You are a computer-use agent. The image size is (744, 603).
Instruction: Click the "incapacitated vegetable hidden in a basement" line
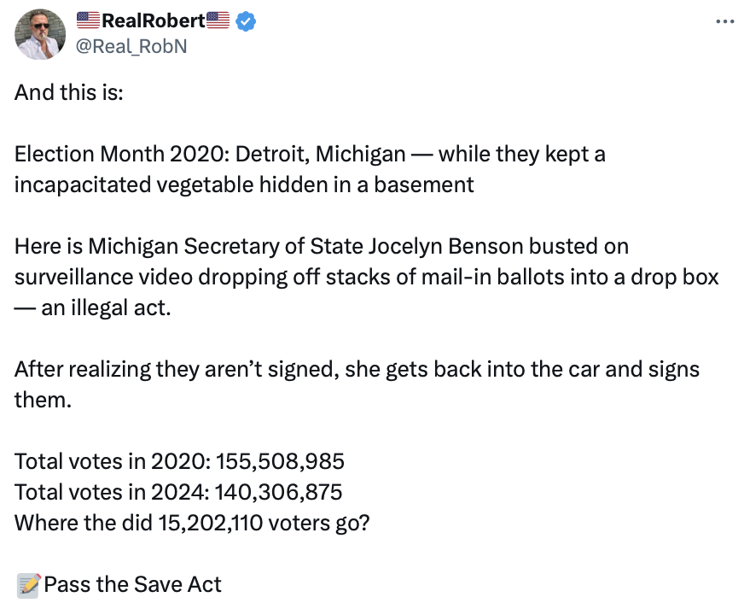click(x=244, y=184)
